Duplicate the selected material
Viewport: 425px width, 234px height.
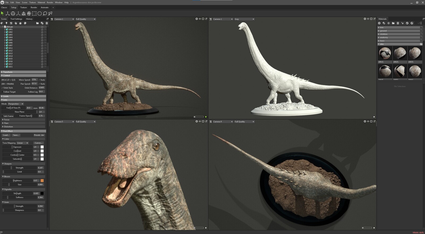tap(384, 23)
